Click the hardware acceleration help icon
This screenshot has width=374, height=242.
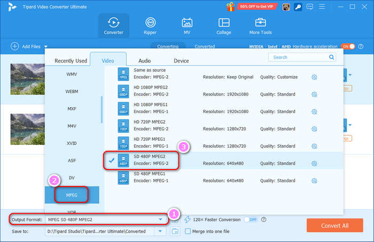pos(361,46)
